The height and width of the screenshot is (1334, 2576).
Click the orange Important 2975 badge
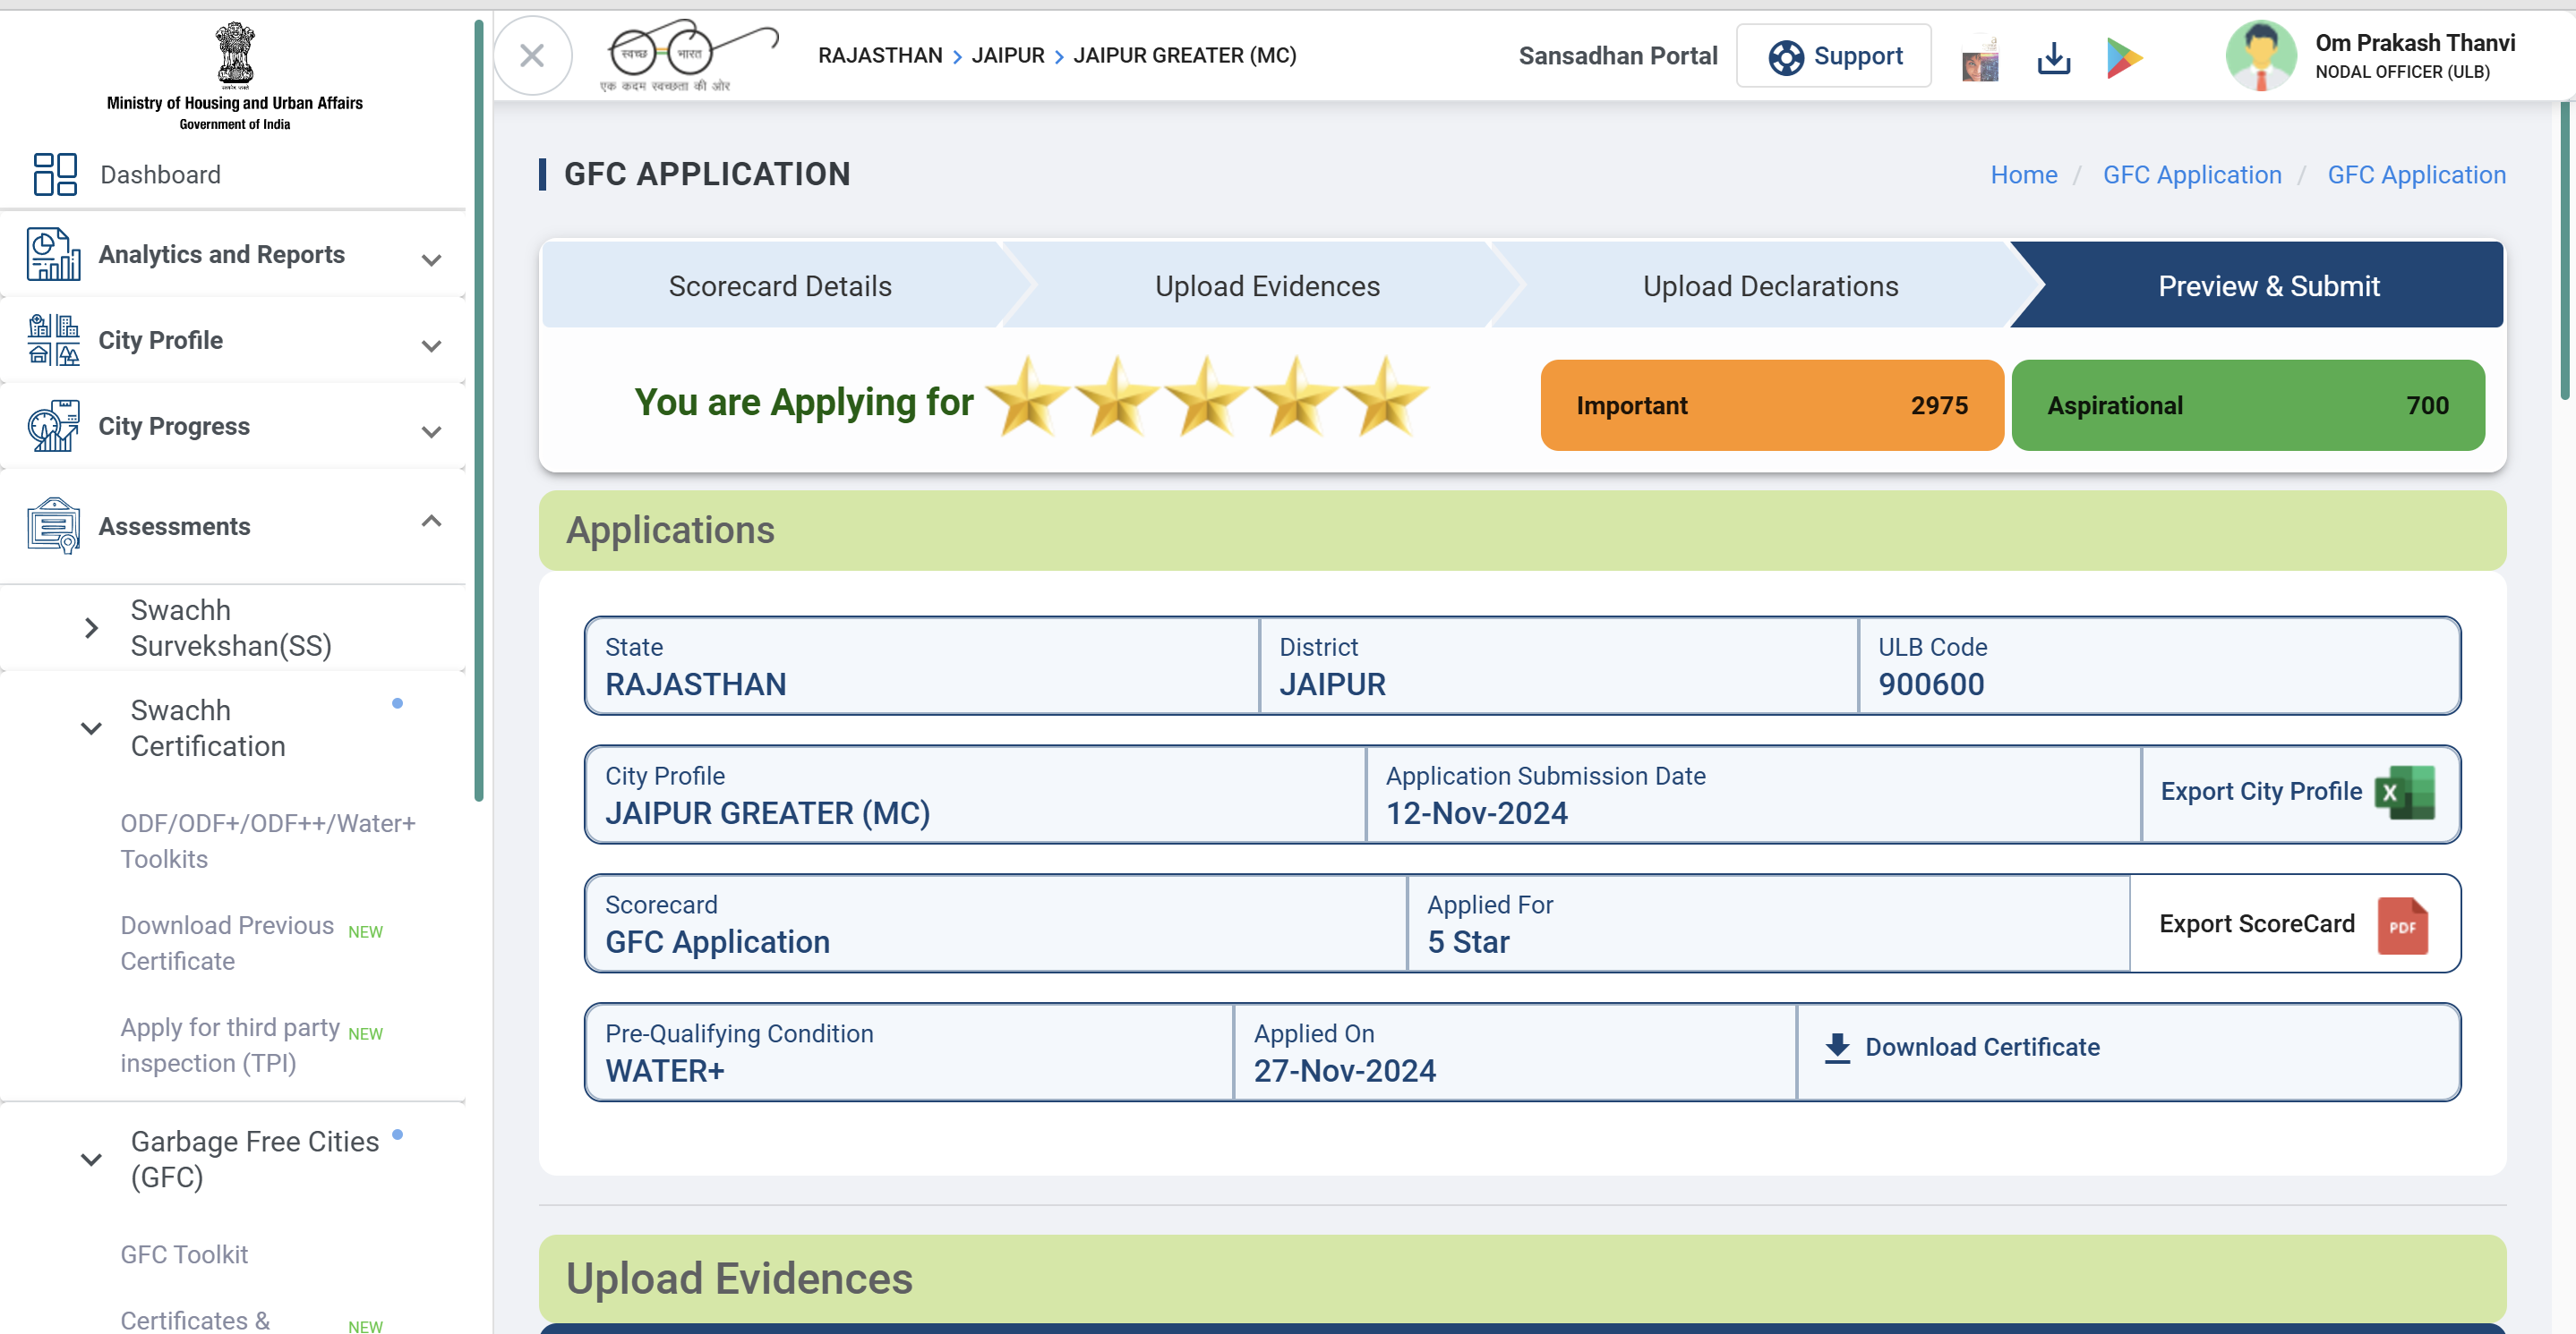click(1772, 404)
